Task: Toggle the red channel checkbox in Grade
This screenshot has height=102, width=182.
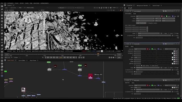Action: click(147, 49)
